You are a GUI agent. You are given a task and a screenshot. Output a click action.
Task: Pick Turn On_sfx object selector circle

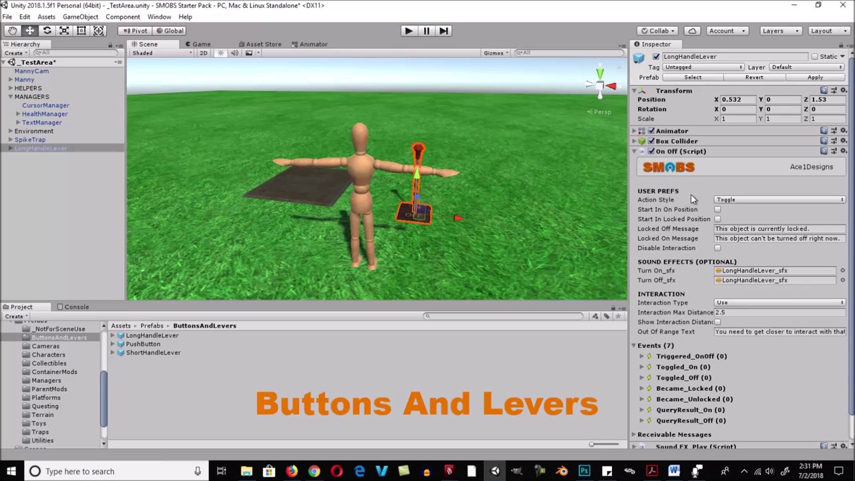(842, 271)
